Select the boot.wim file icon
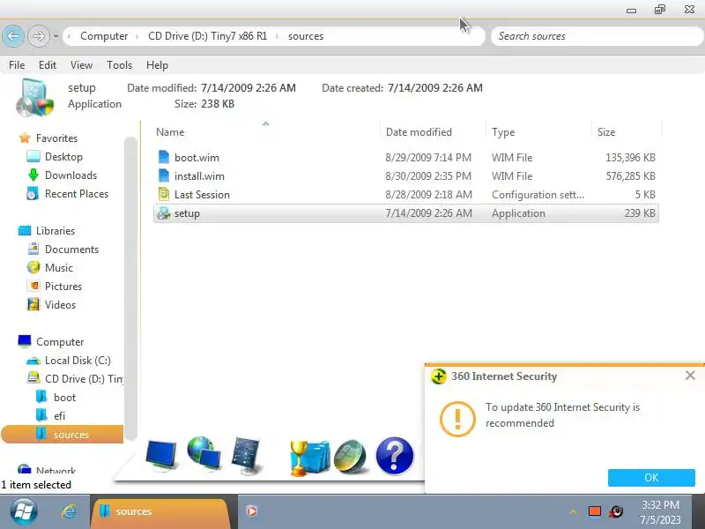This screenshot has width=705, height=529. [164, 157]
